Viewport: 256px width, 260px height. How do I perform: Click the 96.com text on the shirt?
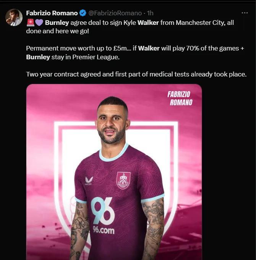(x=104, y=230)
